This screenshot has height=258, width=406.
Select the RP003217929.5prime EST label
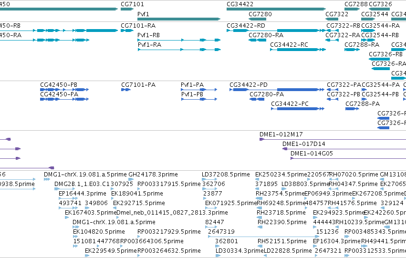pos(169,232)
